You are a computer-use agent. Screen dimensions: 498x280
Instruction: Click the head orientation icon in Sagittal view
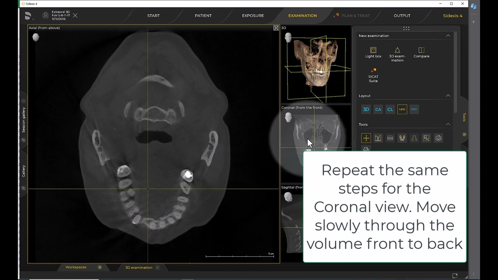[288, 197]
